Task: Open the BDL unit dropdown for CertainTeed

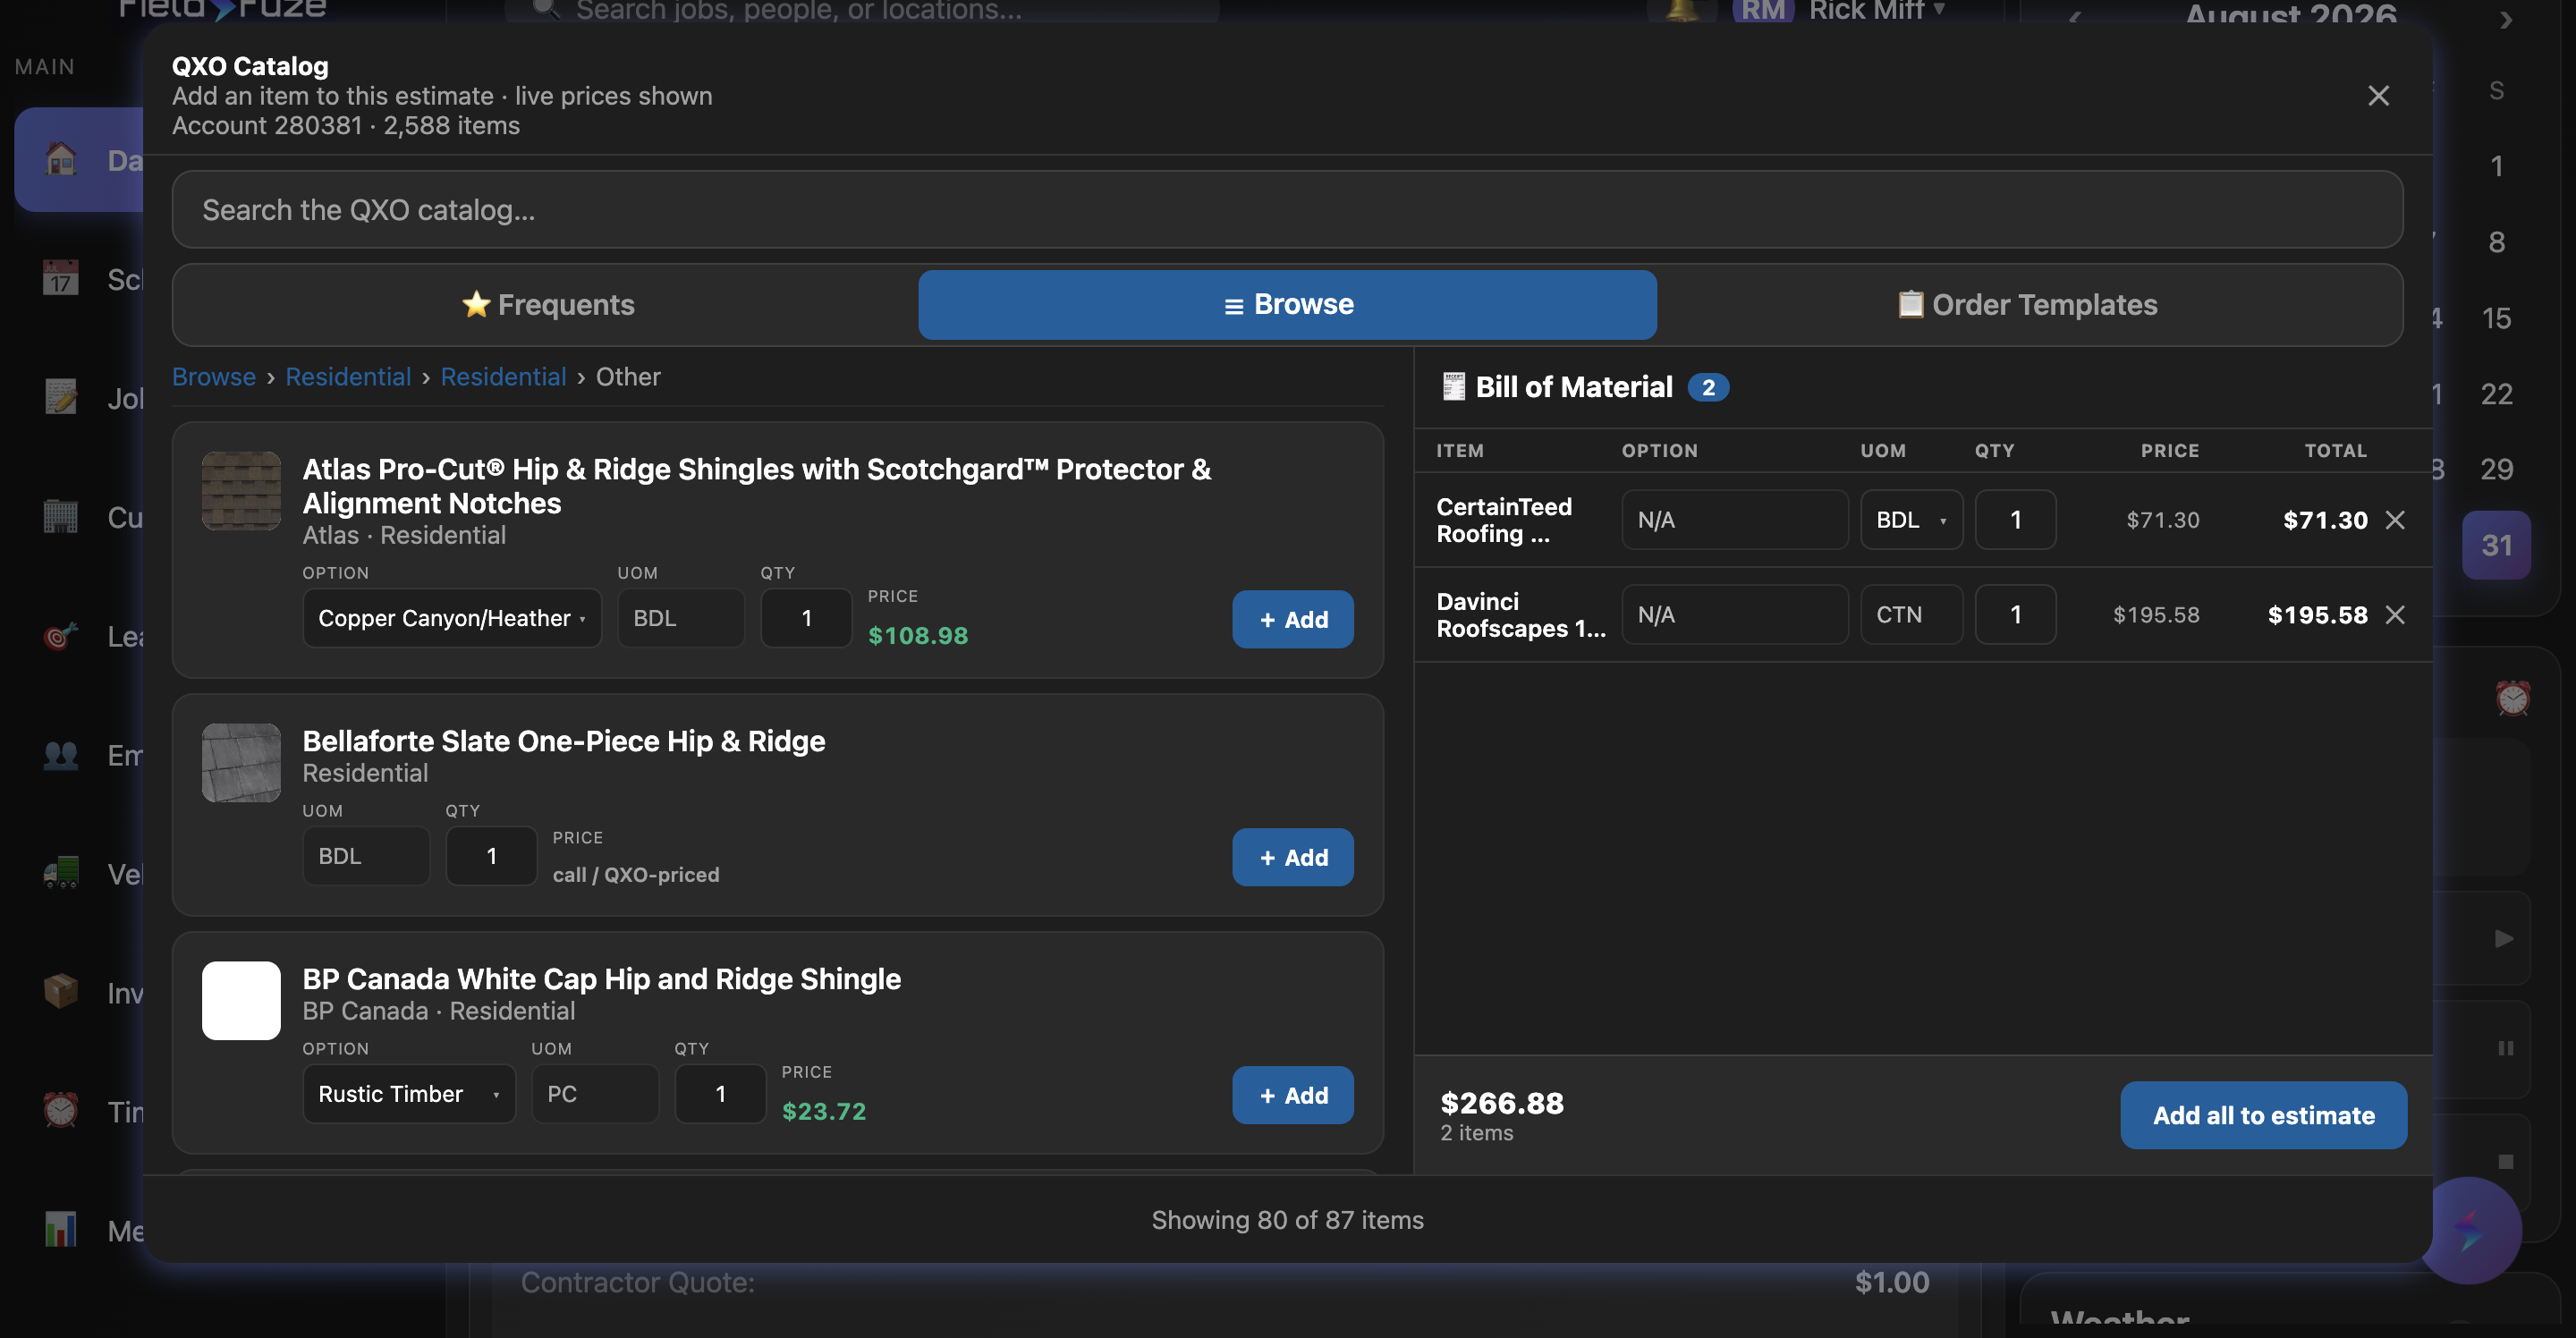Action: [1911, 520]
